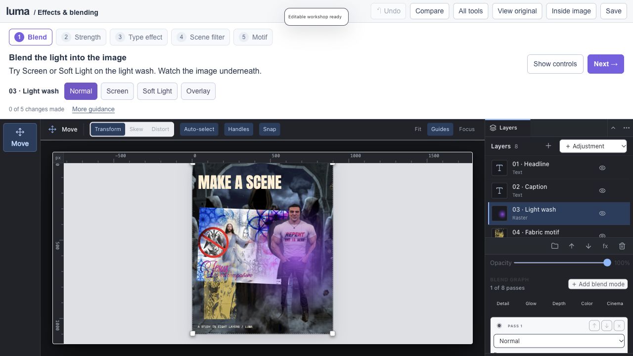Switch to step 4 Scene filter tab
Screen dimensions: 633x356
[200, 37]
